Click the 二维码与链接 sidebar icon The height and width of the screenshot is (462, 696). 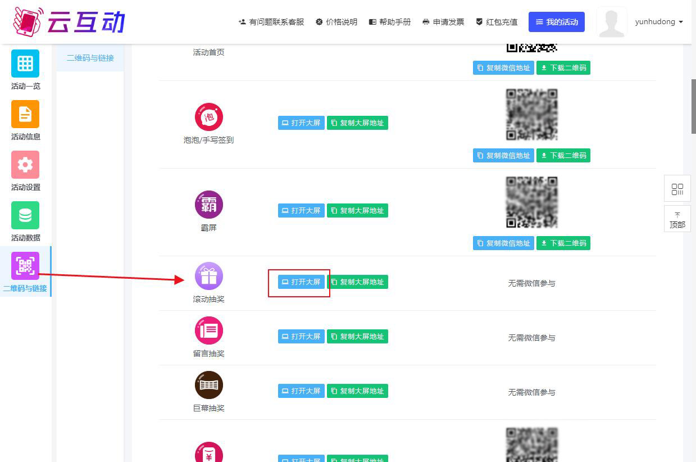tap(25, 266)
